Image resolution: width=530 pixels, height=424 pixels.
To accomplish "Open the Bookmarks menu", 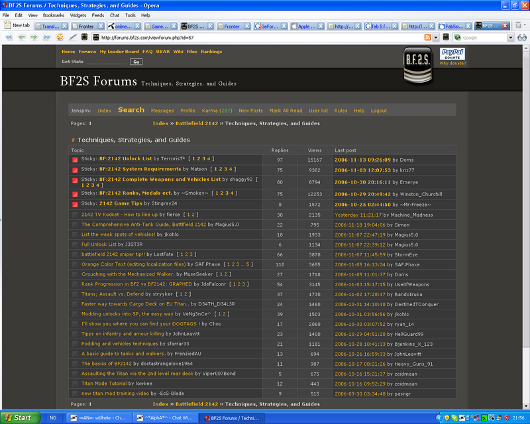I will 54,15.
